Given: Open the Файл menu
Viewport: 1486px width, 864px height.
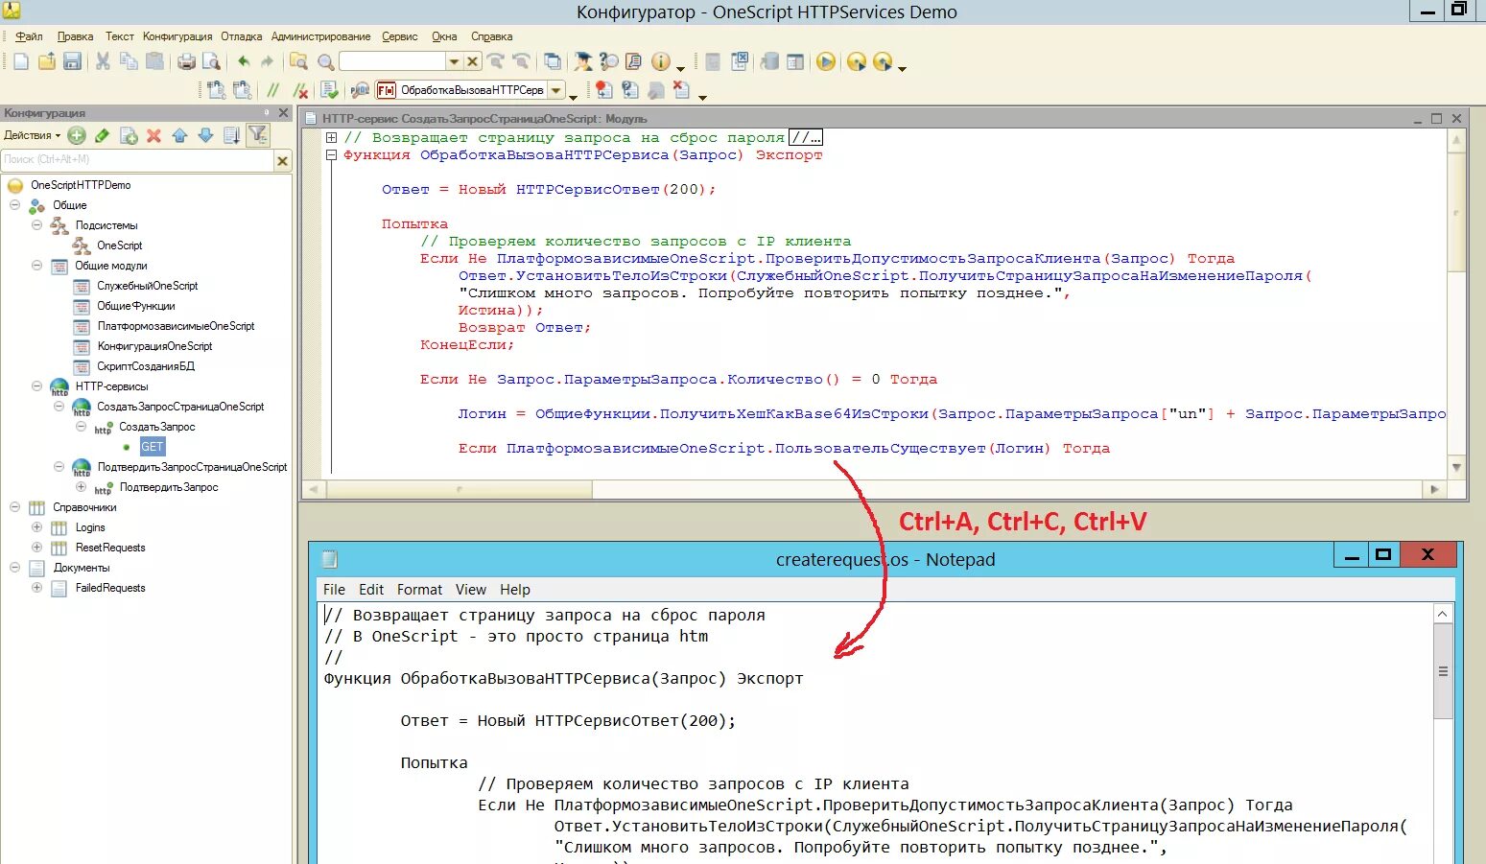Looking at the screenshot, I should (29, 36).
